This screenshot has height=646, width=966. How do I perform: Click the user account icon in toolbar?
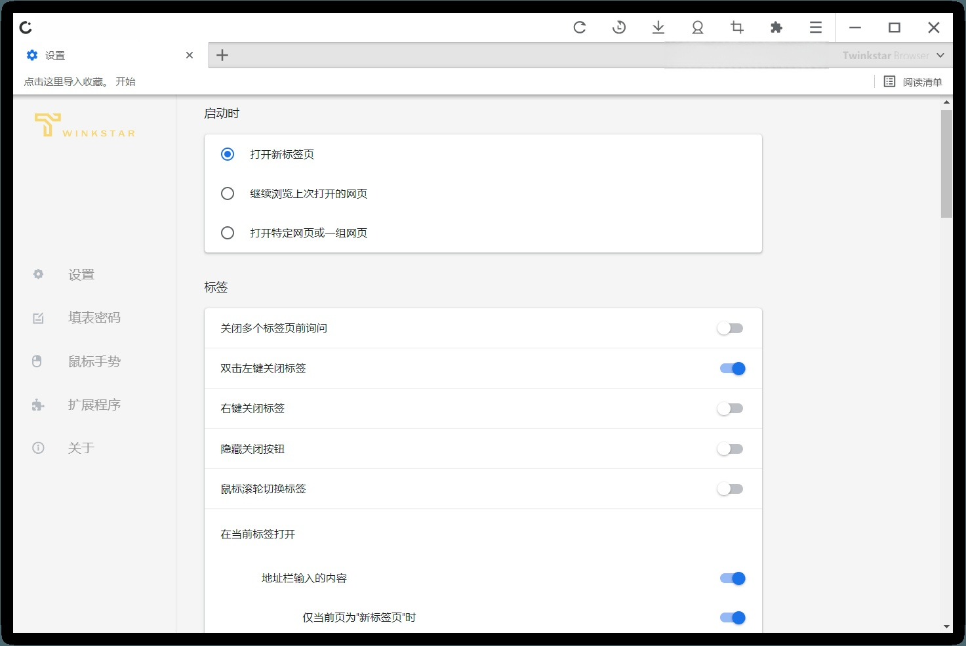(698, 28)
